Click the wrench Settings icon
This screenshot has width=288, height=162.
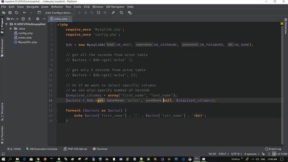[x=113, y=13]
